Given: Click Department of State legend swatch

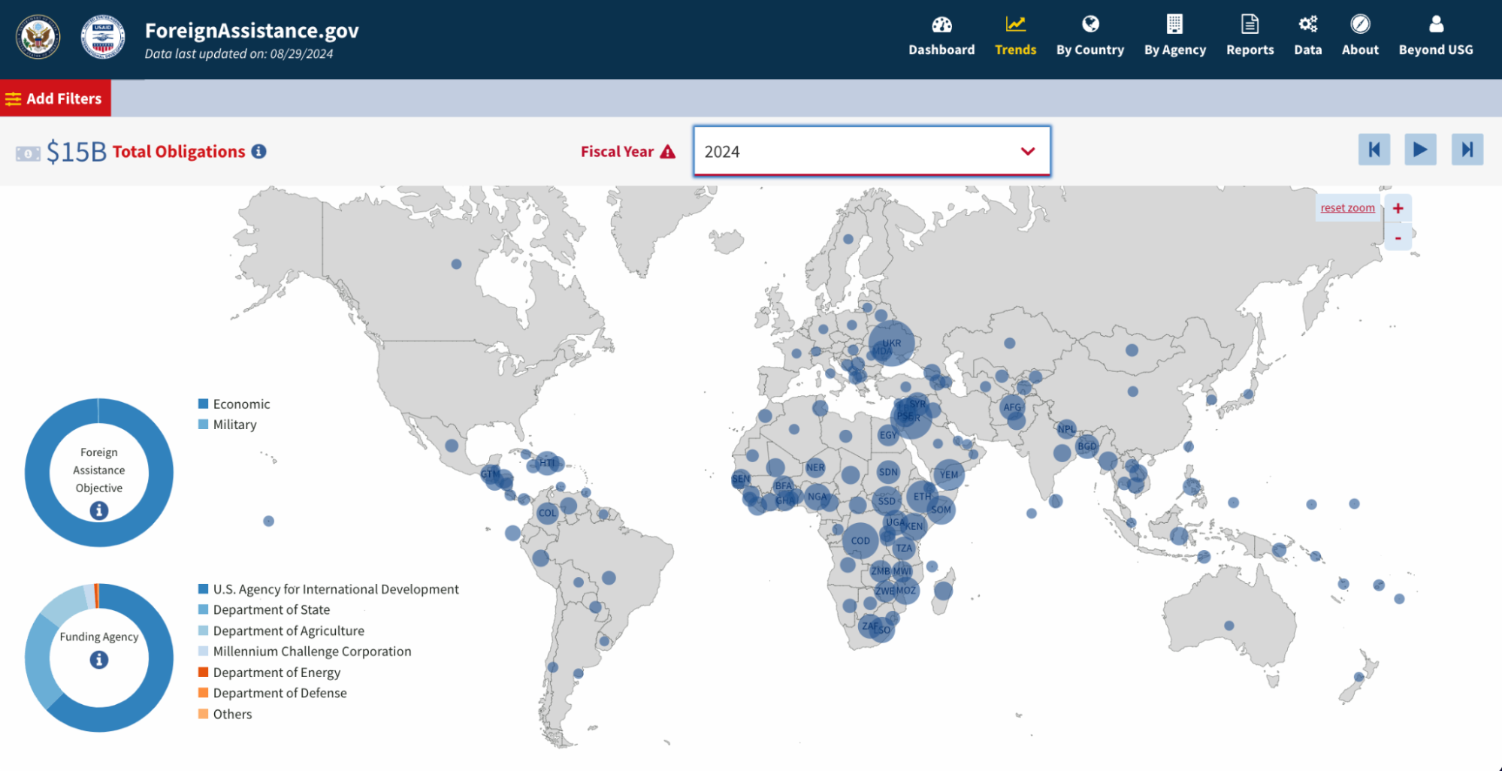Looking at the screenshot, I should click(x=203, y=609).
